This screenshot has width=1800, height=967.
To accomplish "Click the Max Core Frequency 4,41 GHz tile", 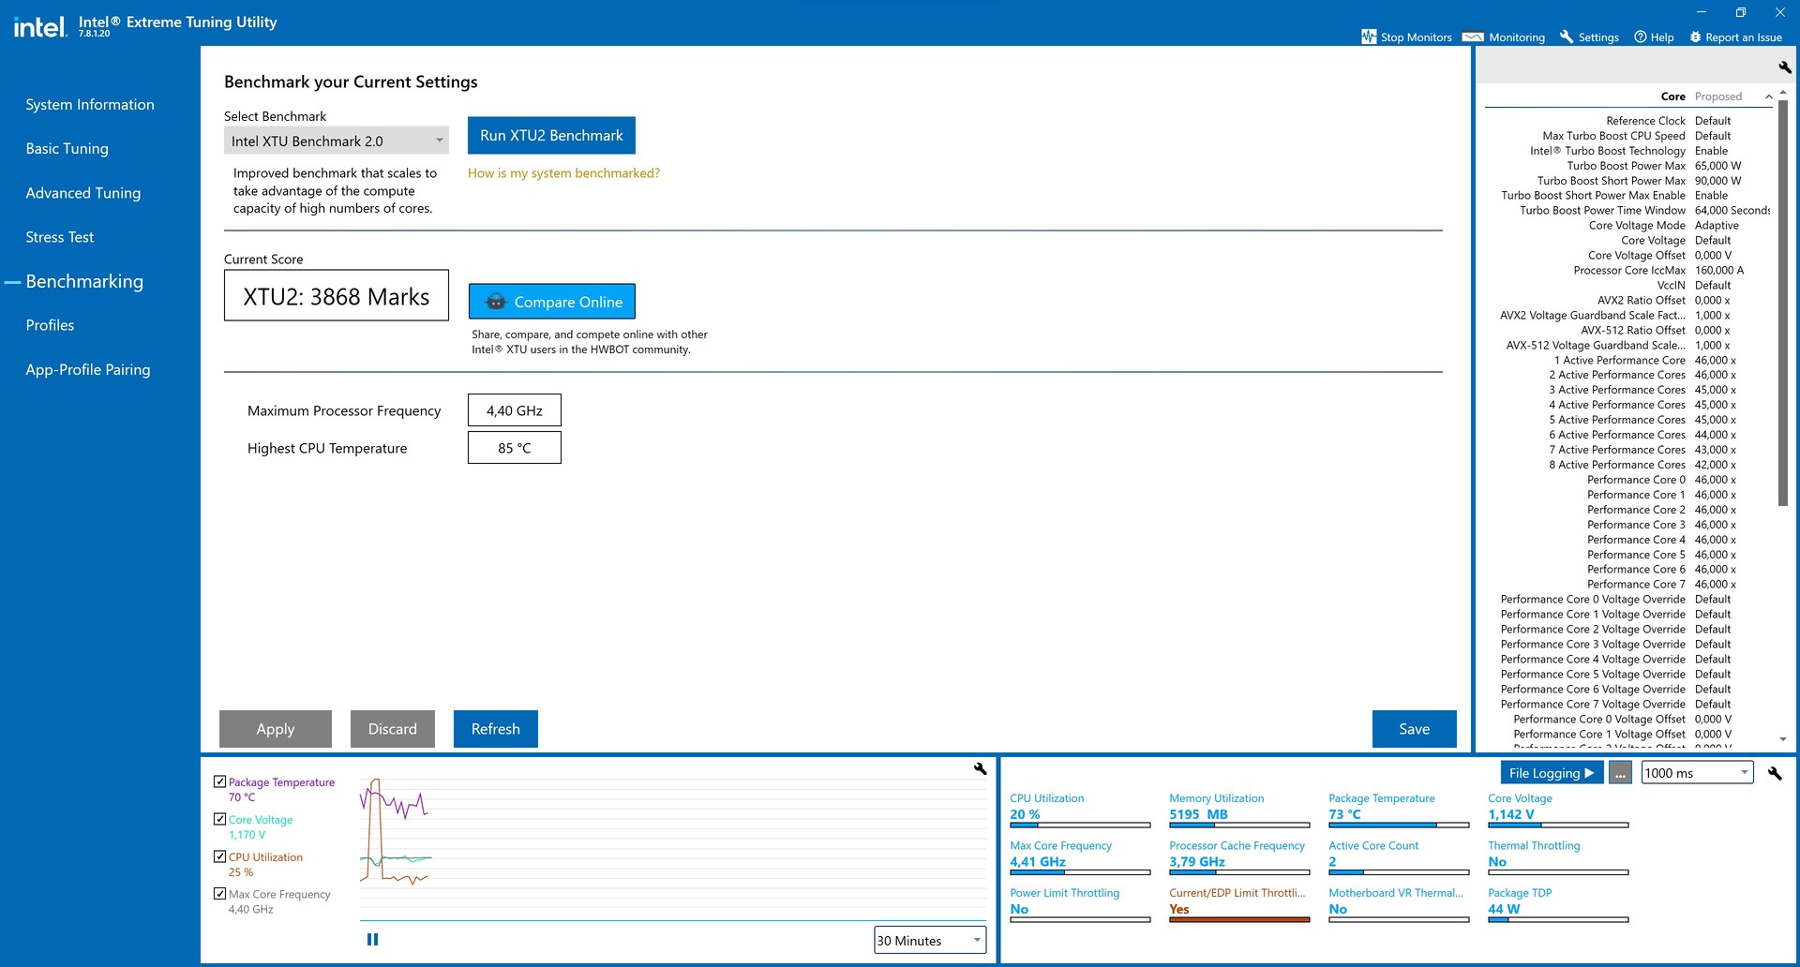I will click(1080, 859).
